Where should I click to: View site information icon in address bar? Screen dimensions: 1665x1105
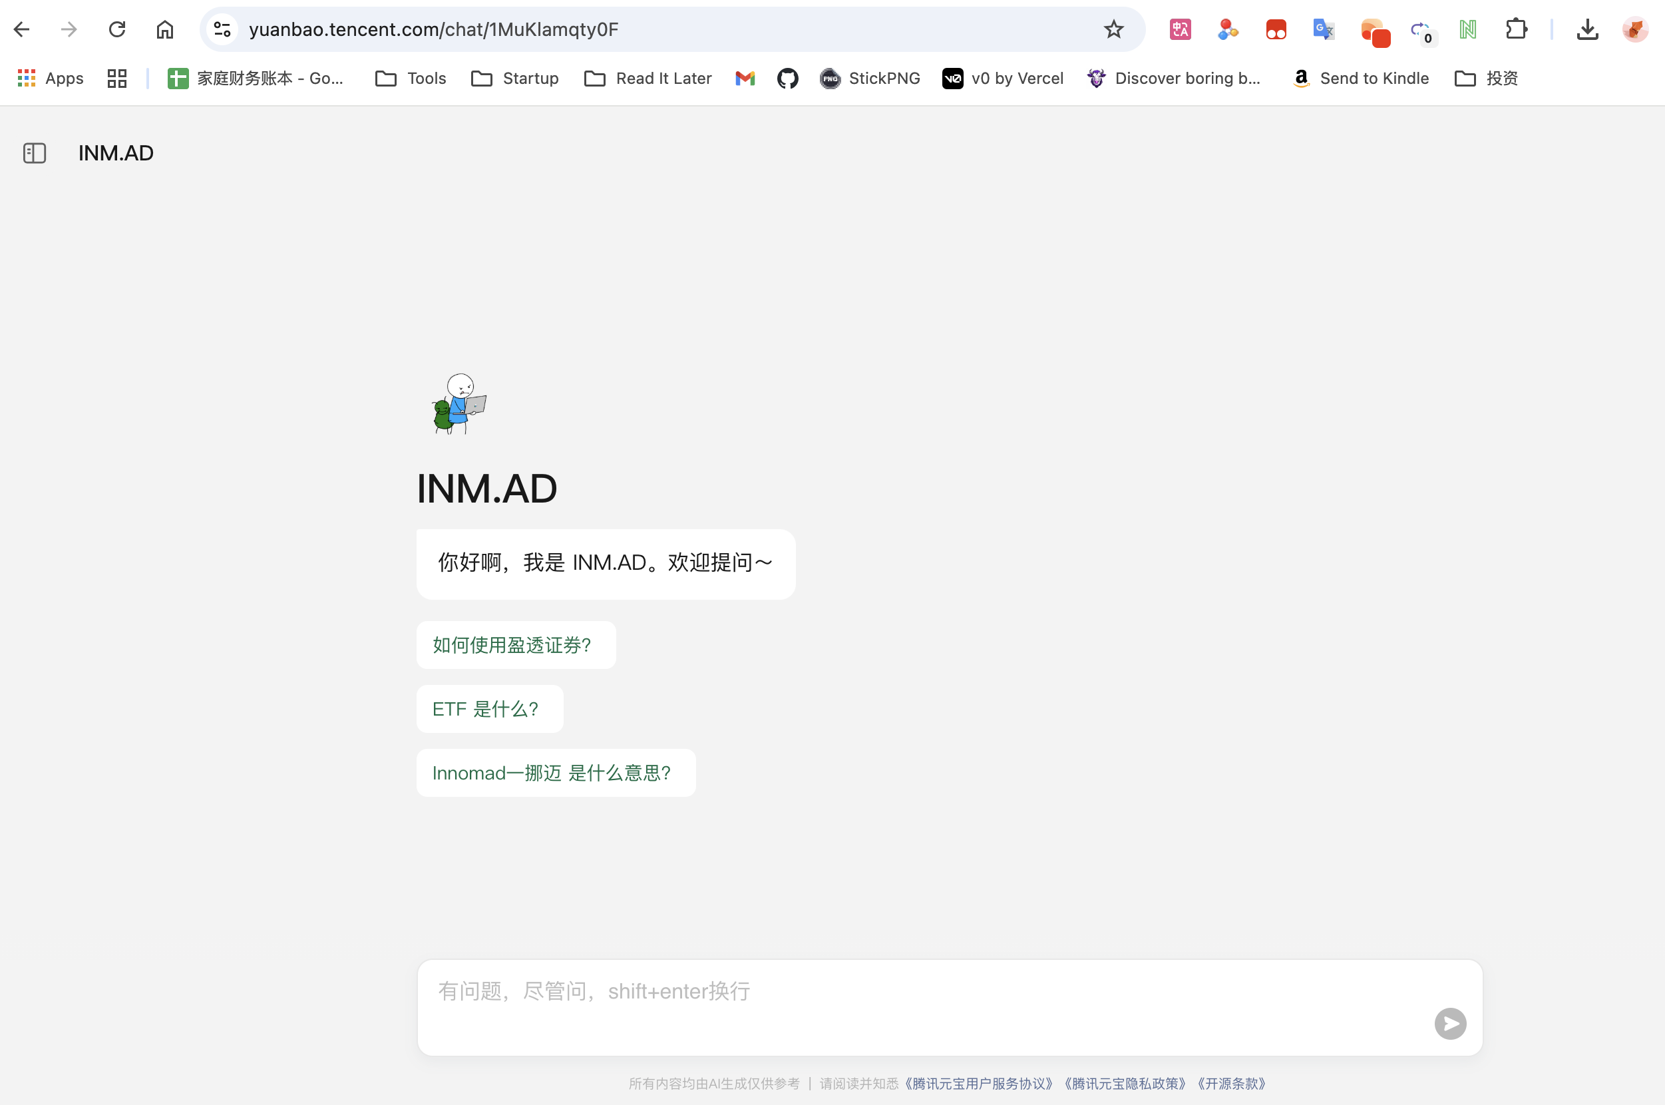(222, 29)
